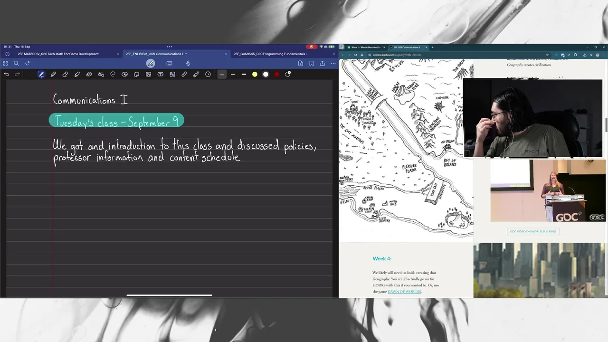This screenshot has width=608, height=342.
Task: Close the Programming Fundamentals notebook tab
Action: point(333,54)
